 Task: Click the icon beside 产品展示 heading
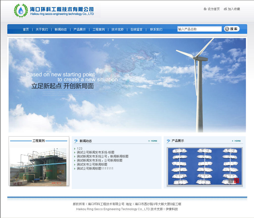click(168, 141)
